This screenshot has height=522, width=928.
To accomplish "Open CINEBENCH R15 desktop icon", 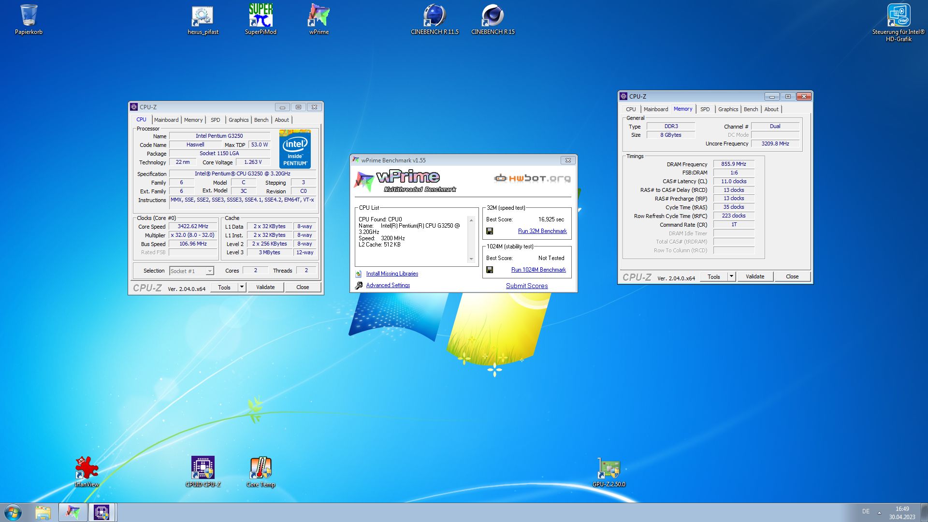I will click(x=493, y=19).
